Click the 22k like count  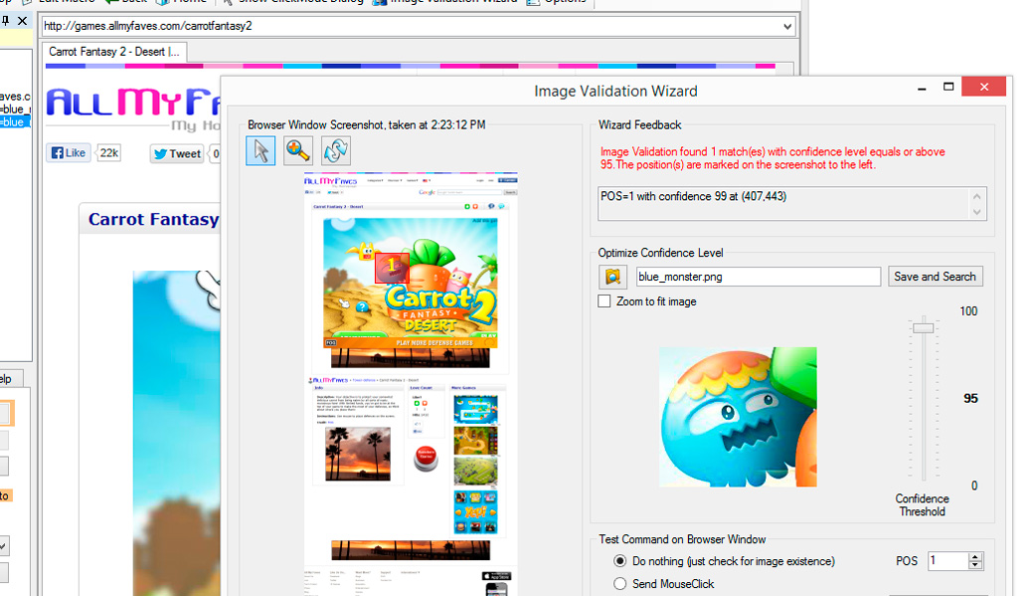108,153
